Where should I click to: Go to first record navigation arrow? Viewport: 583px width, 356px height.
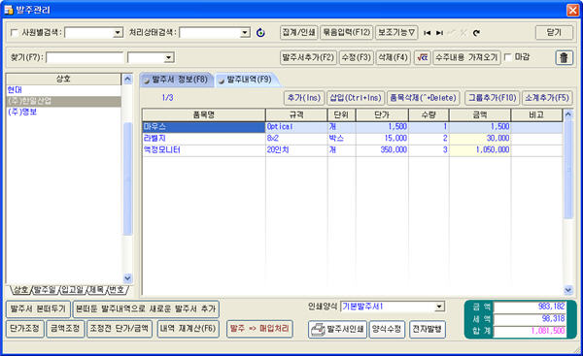point(428,33)
